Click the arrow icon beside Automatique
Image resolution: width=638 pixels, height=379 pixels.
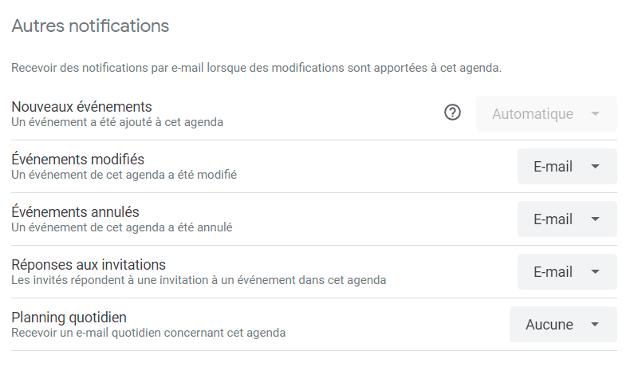click(595, 113)
